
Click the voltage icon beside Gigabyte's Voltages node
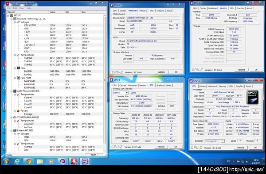coord(18,22)
